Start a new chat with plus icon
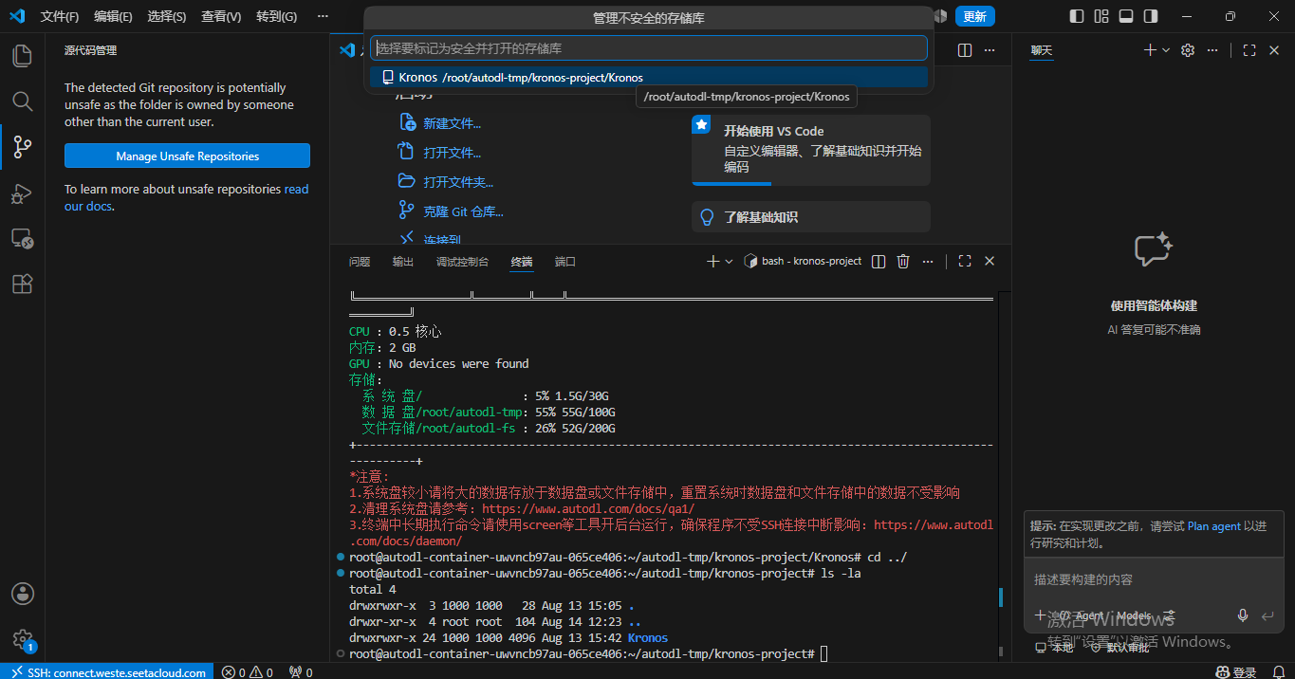Image resolution: width=1295 pixels, height=679 pixels. 1150,50
